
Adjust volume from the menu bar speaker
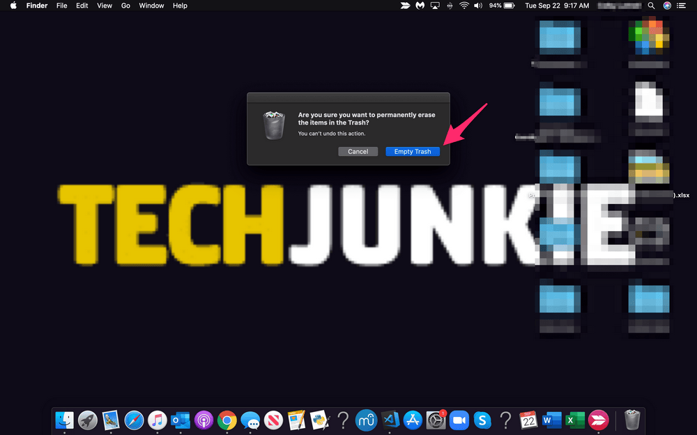[x=478, y=6]
